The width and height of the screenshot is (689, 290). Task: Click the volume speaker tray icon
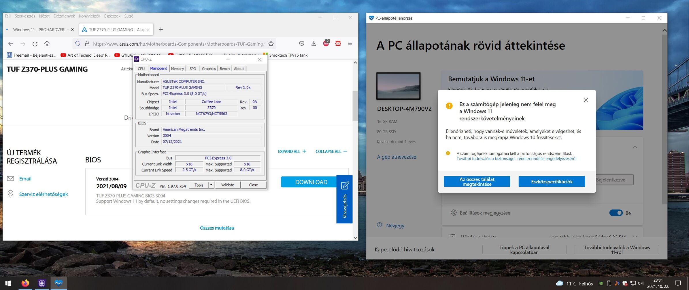[641, 283]
